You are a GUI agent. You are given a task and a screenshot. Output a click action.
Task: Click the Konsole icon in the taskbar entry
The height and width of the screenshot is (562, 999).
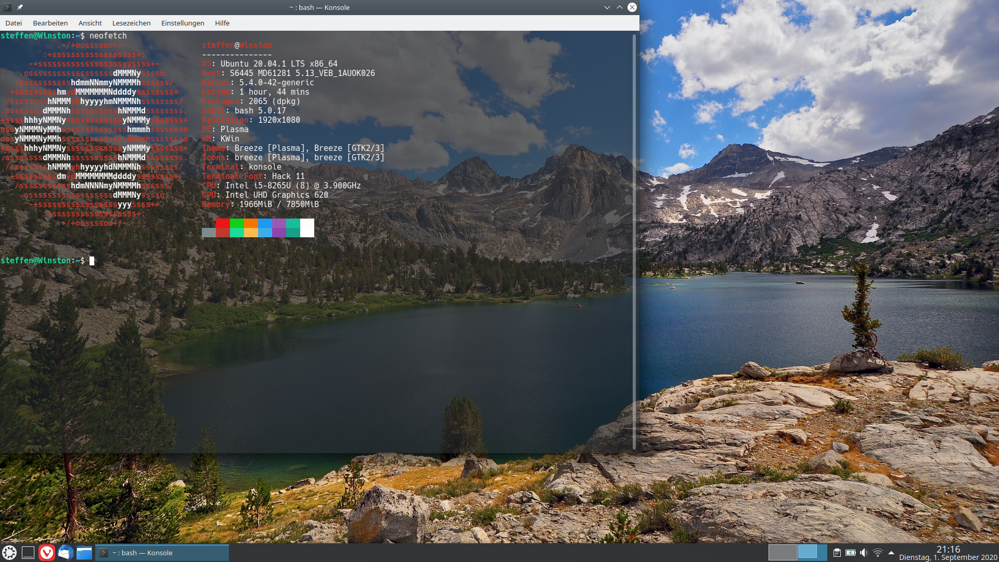pos(104,553)
